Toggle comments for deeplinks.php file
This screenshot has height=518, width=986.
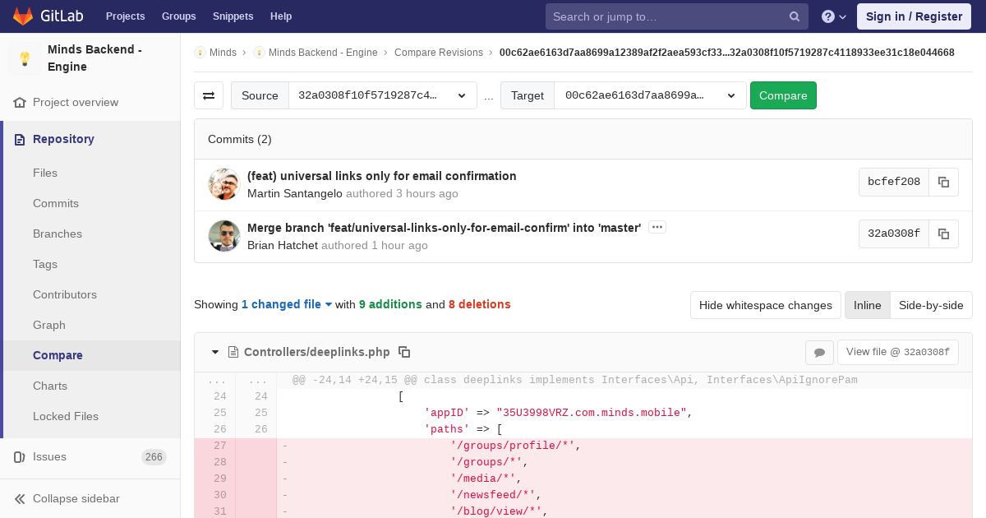pyautogui.click(x=819, y=352)
